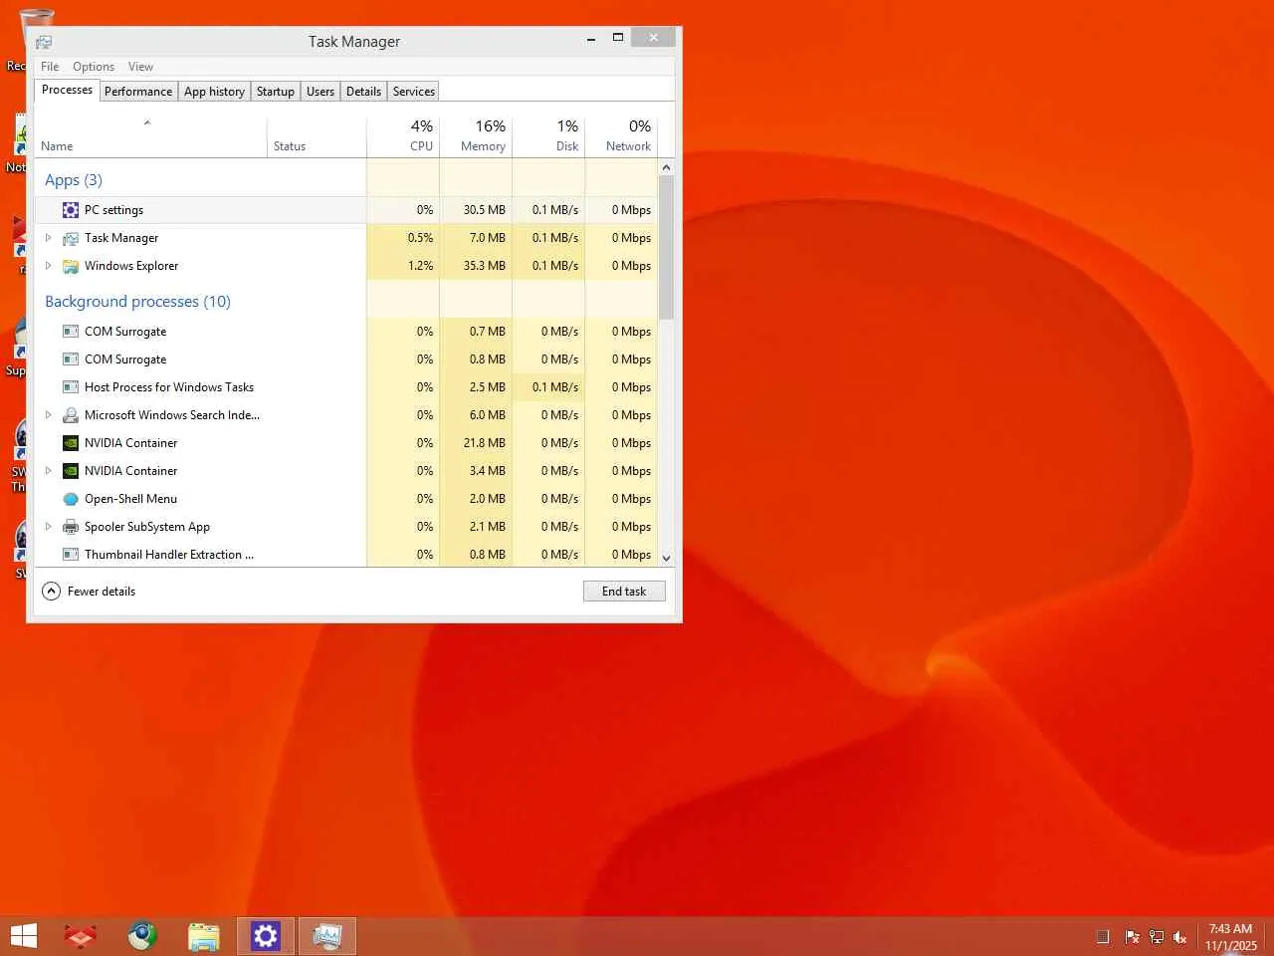This screenshot has height=956, width=1274.
Task: Expand Microsoft Windows Search Indexer entry
Action: point(48,415)
